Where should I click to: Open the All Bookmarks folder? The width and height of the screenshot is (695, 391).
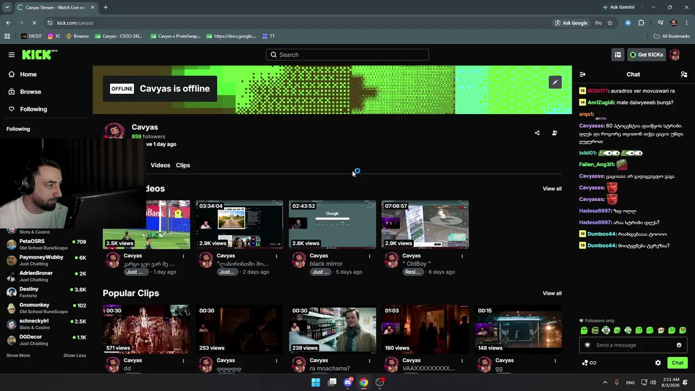pos(672,36)
